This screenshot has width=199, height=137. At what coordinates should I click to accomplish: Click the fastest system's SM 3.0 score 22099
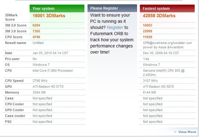coord(148,31)
